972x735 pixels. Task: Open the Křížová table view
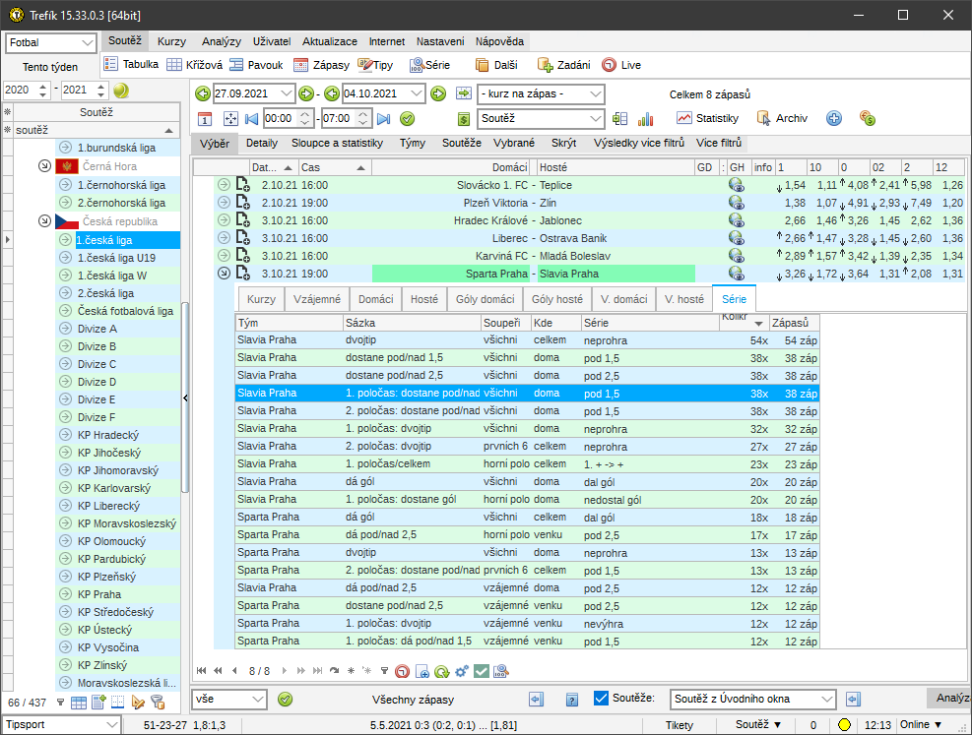tap(195, 64)
